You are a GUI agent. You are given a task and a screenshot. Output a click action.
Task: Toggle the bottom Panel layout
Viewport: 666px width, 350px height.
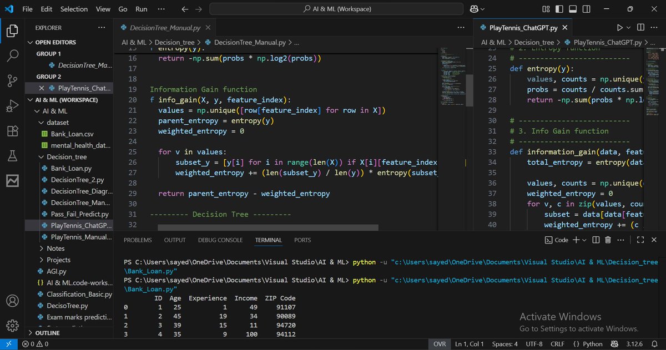[x=572, y=9]
